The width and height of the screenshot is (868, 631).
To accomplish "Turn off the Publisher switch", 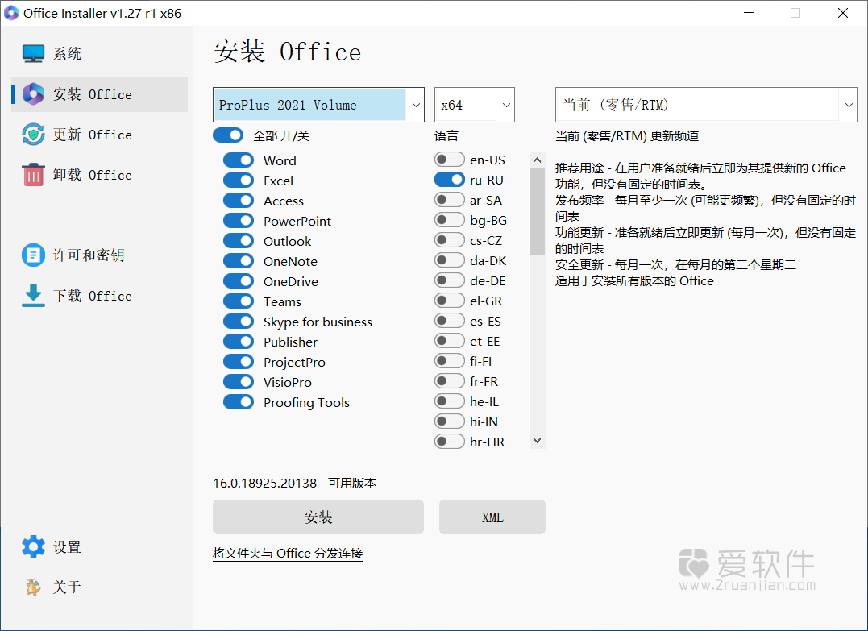I will (239, 342).
